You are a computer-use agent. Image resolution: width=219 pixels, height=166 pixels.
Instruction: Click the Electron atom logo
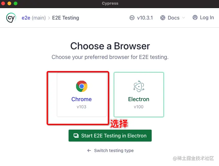coord(139,86)
